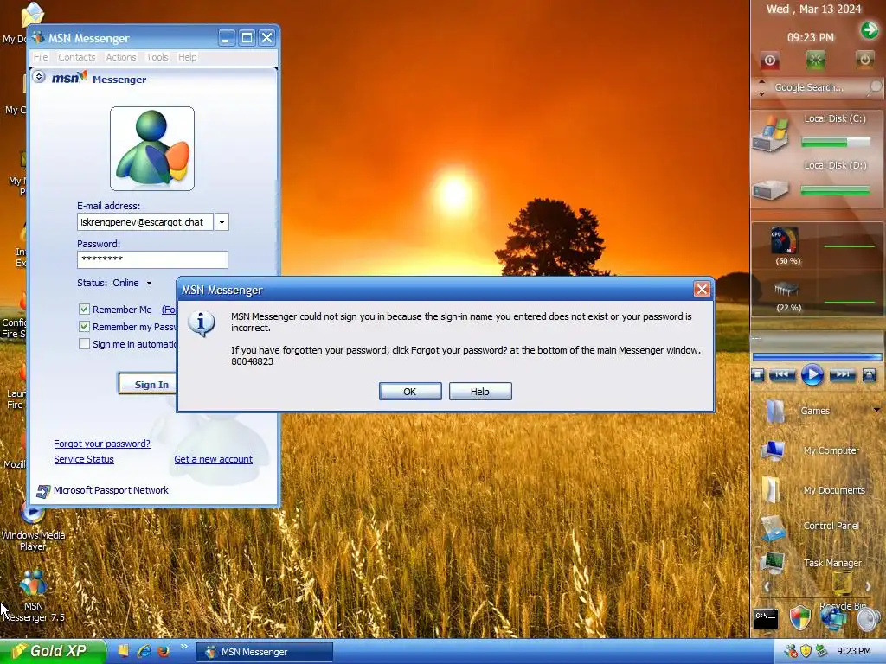Click the media player eject button
This screenshot has height=664, width=886.
pos(869,375)
